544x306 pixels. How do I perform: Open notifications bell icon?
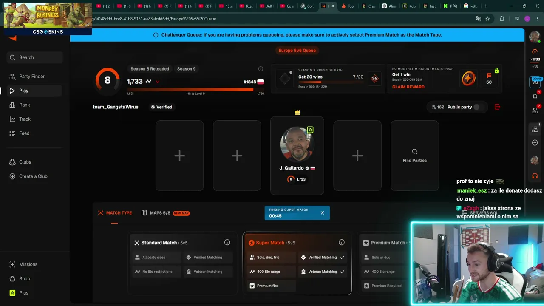coord(535,96)
